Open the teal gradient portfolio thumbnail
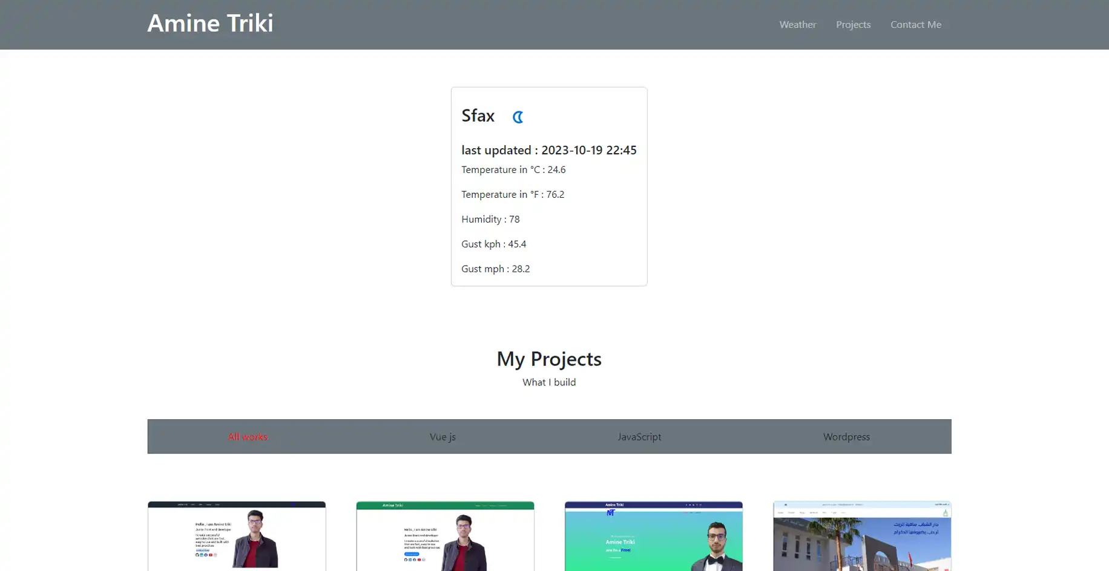This screenshot has height=571, width=1109. coord(653,536)
